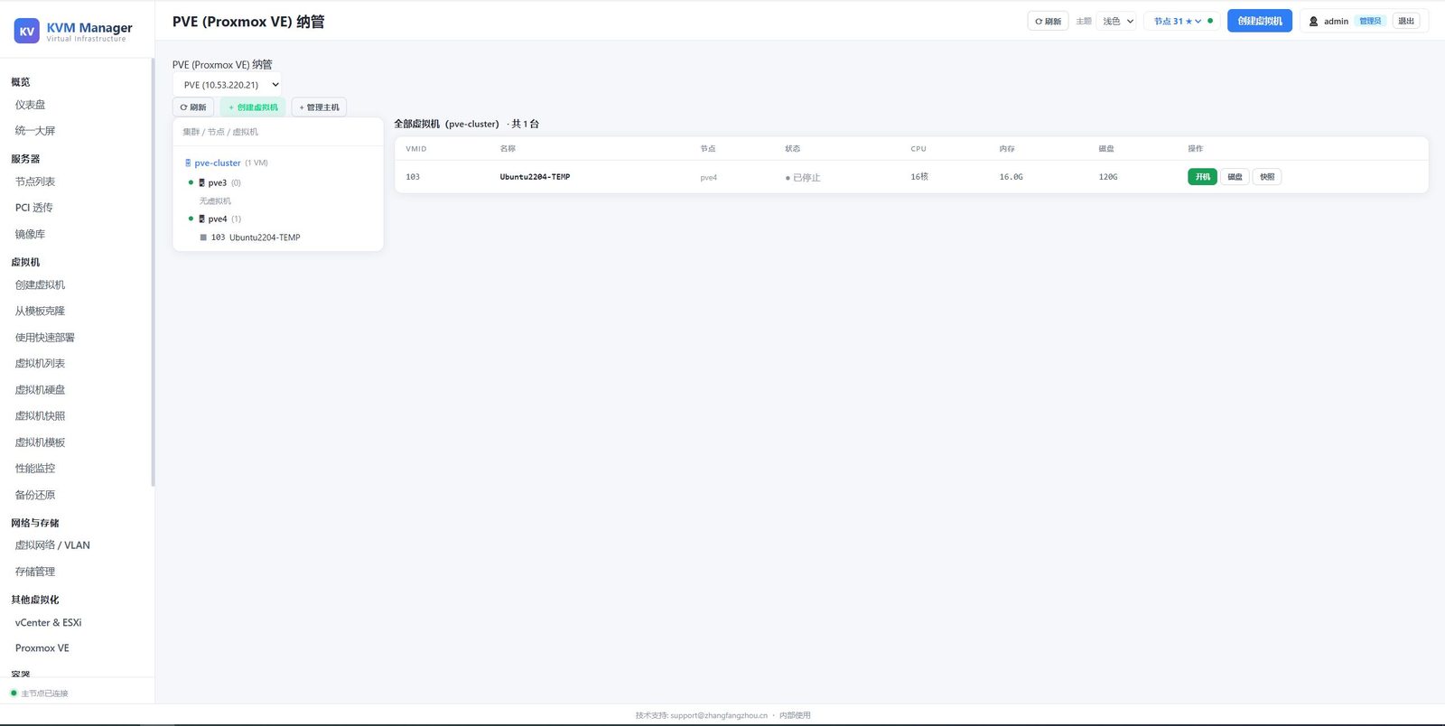Click the 磁盘 button for VM 103
This screenshot has width=1445, height=726.
pyautogui.click(x=1235, y=177)
